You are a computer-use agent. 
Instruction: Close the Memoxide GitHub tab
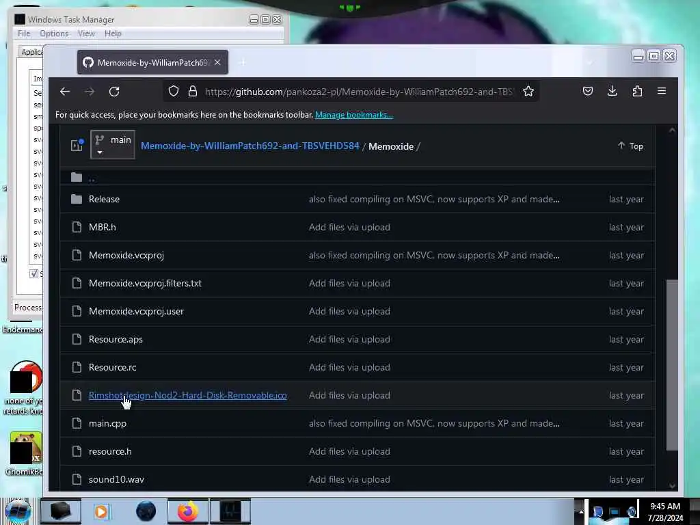tap(217, 62)
